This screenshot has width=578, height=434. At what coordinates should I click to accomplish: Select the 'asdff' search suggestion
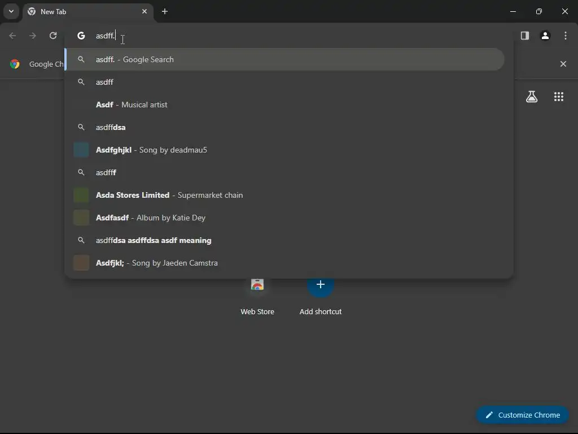tap(285, 82)
